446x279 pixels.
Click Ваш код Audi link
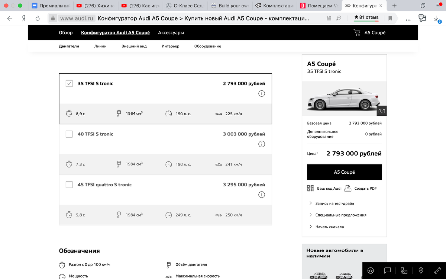point(329,188)
